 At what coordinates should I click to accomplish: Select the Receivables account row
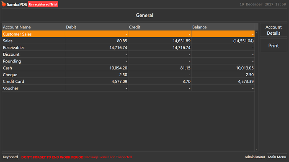pos(128,48)
